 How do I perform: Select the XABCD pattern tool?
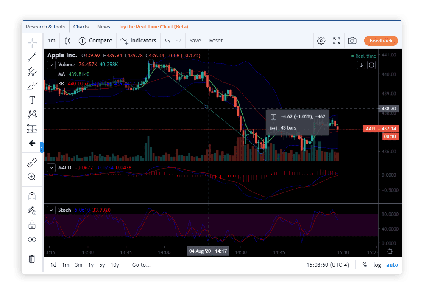pos(32,114)
